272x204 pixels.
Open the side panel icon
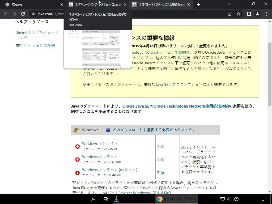[249, 14]
